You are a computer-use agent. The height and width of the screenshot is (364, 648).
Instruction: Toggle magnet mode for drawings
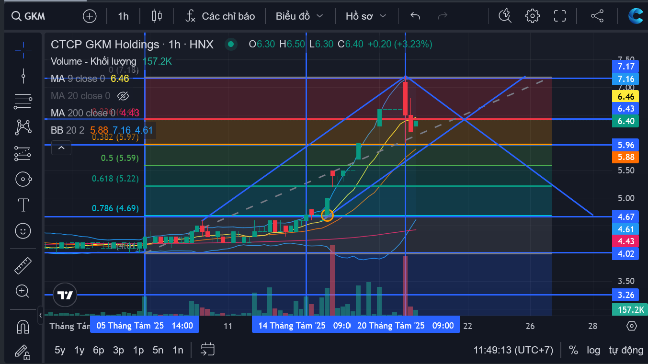point(23,326)
